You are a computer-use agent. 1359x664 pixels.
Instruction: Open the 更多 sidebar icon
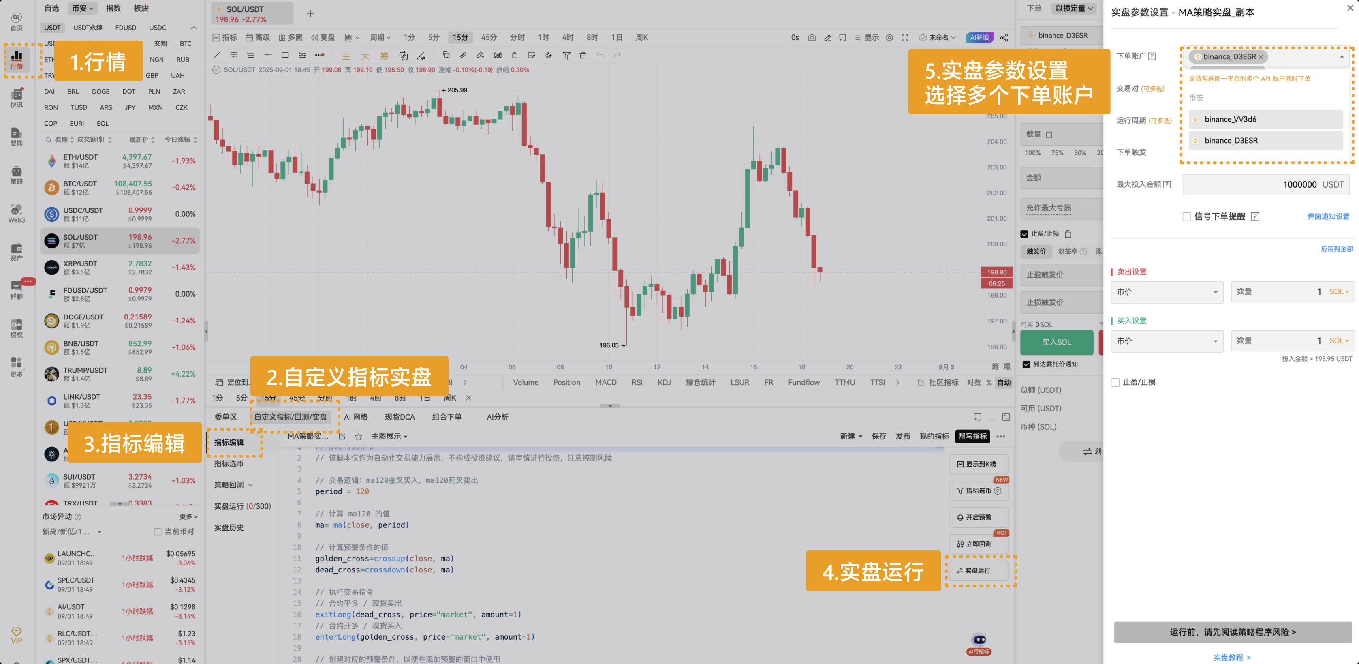click(x=16, y=367)
